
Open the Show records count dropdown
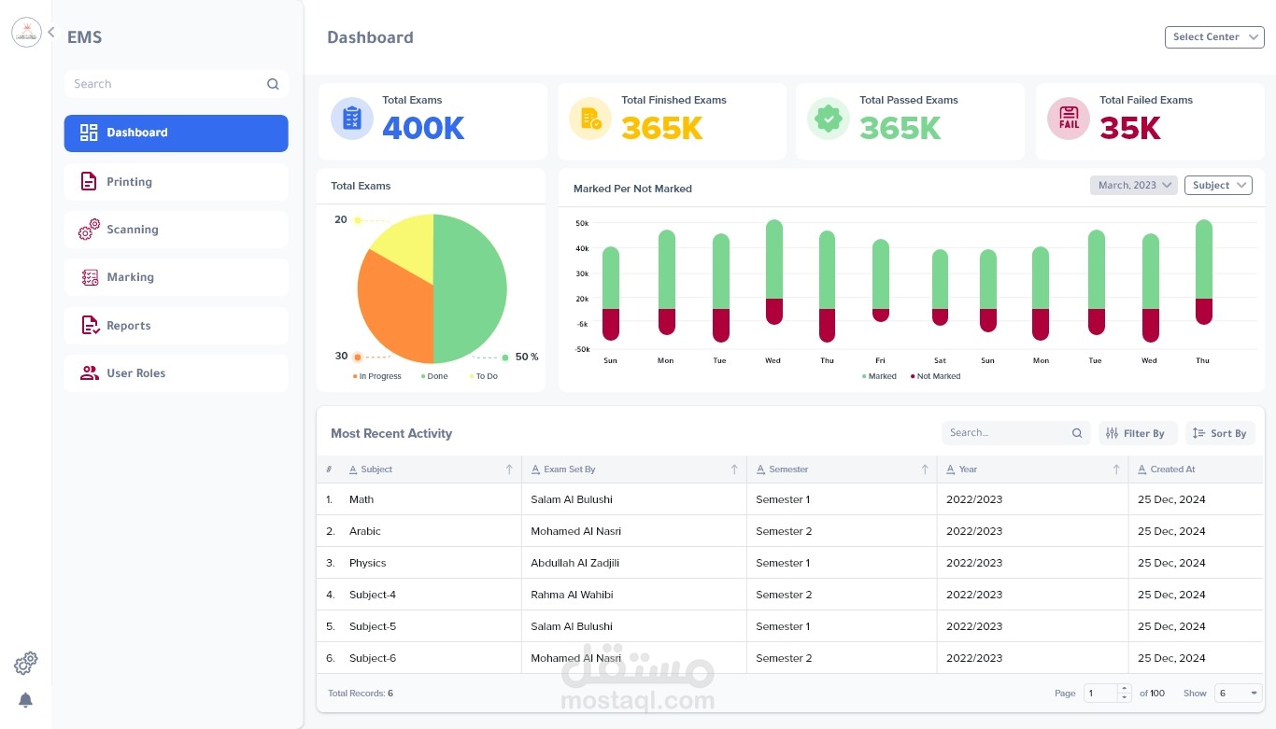point(1239,693)
